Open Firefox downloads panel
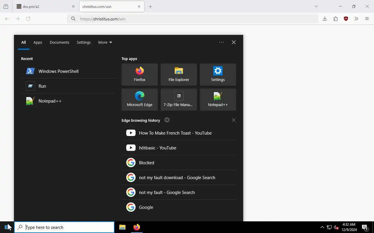 (x=325, y=19)
